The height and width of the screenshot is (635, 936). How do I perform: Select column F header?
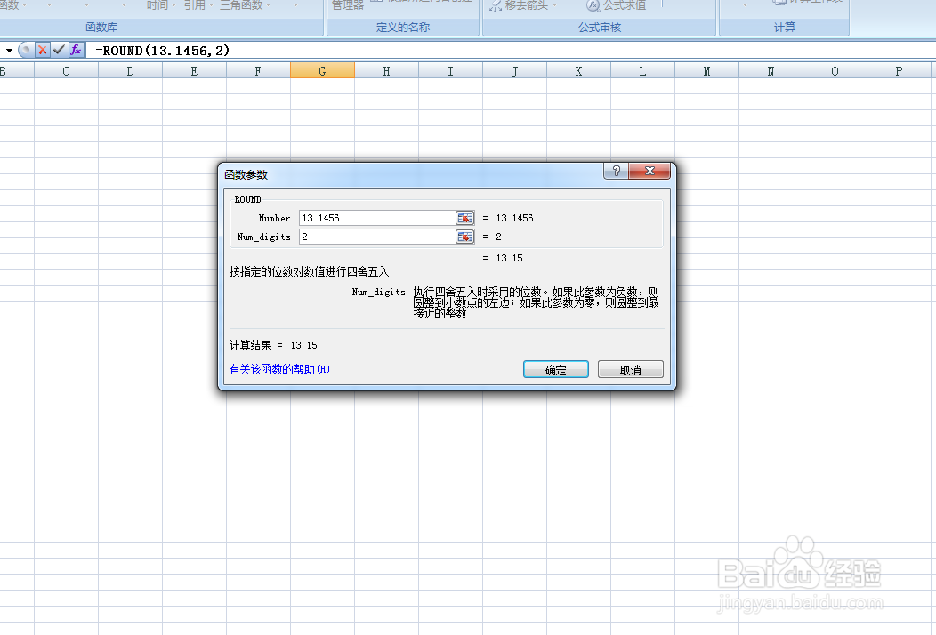click(x=258, y=71)
